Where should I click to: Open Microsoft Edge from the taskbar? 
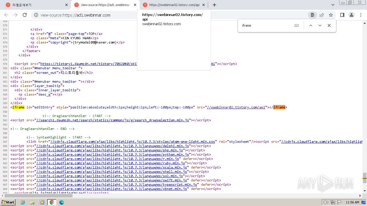[62, 202]
